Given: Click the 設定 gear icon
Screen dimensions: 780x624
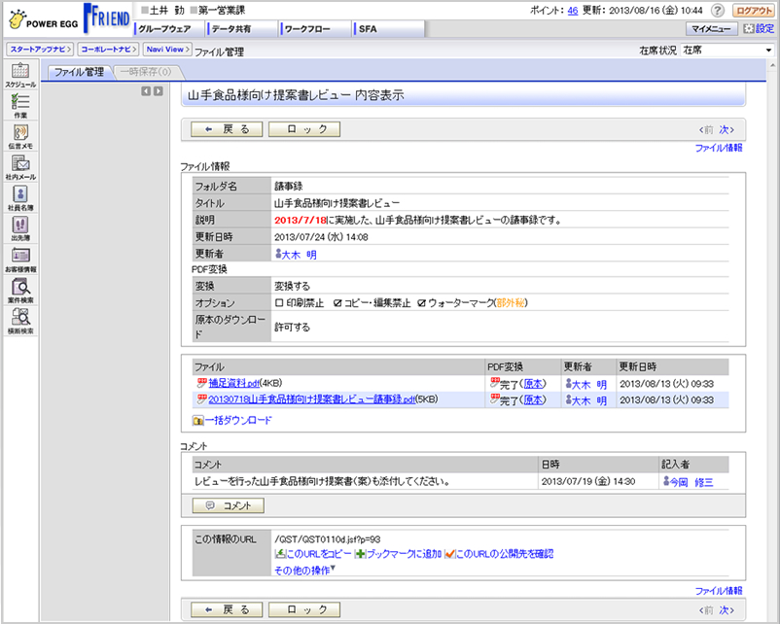Looking at the screenshot, I should click(x=749, y=29).
